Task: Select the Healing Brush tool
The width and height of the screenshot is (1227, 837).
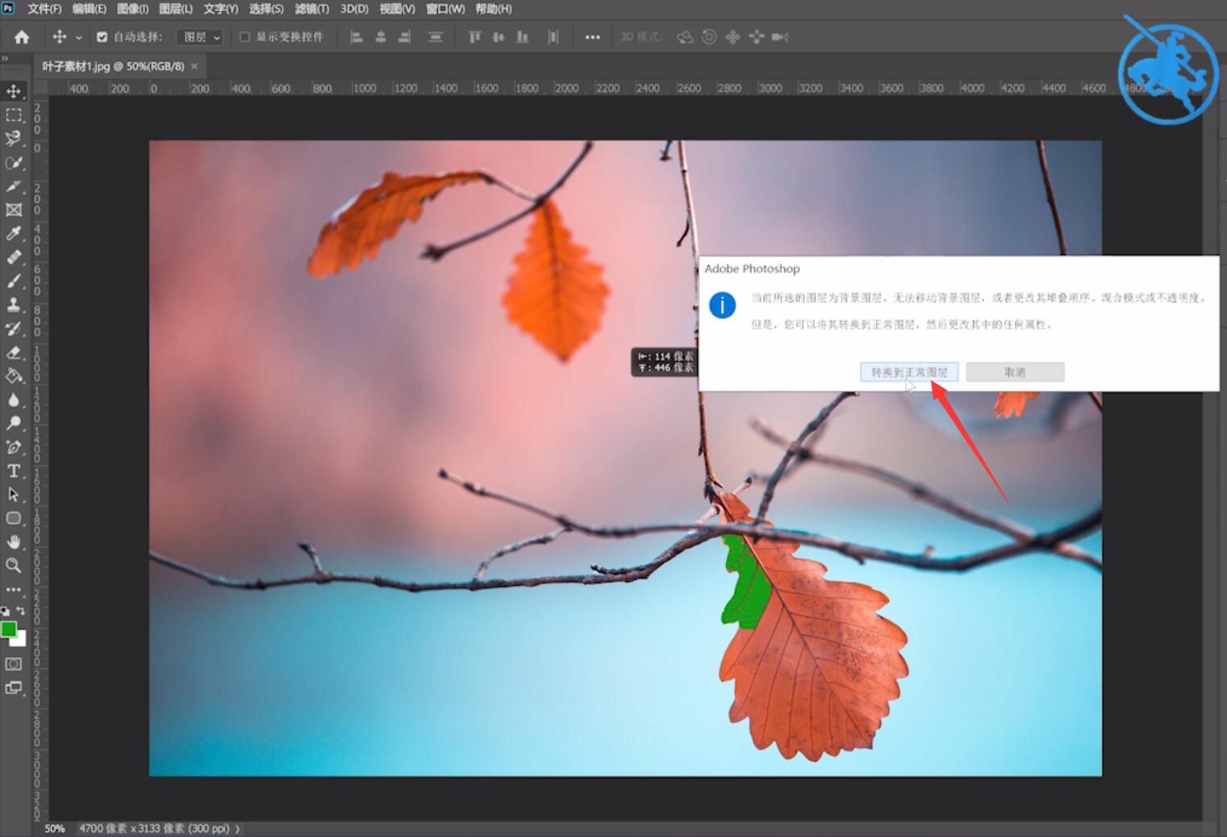Action: (x=14, y=257)
